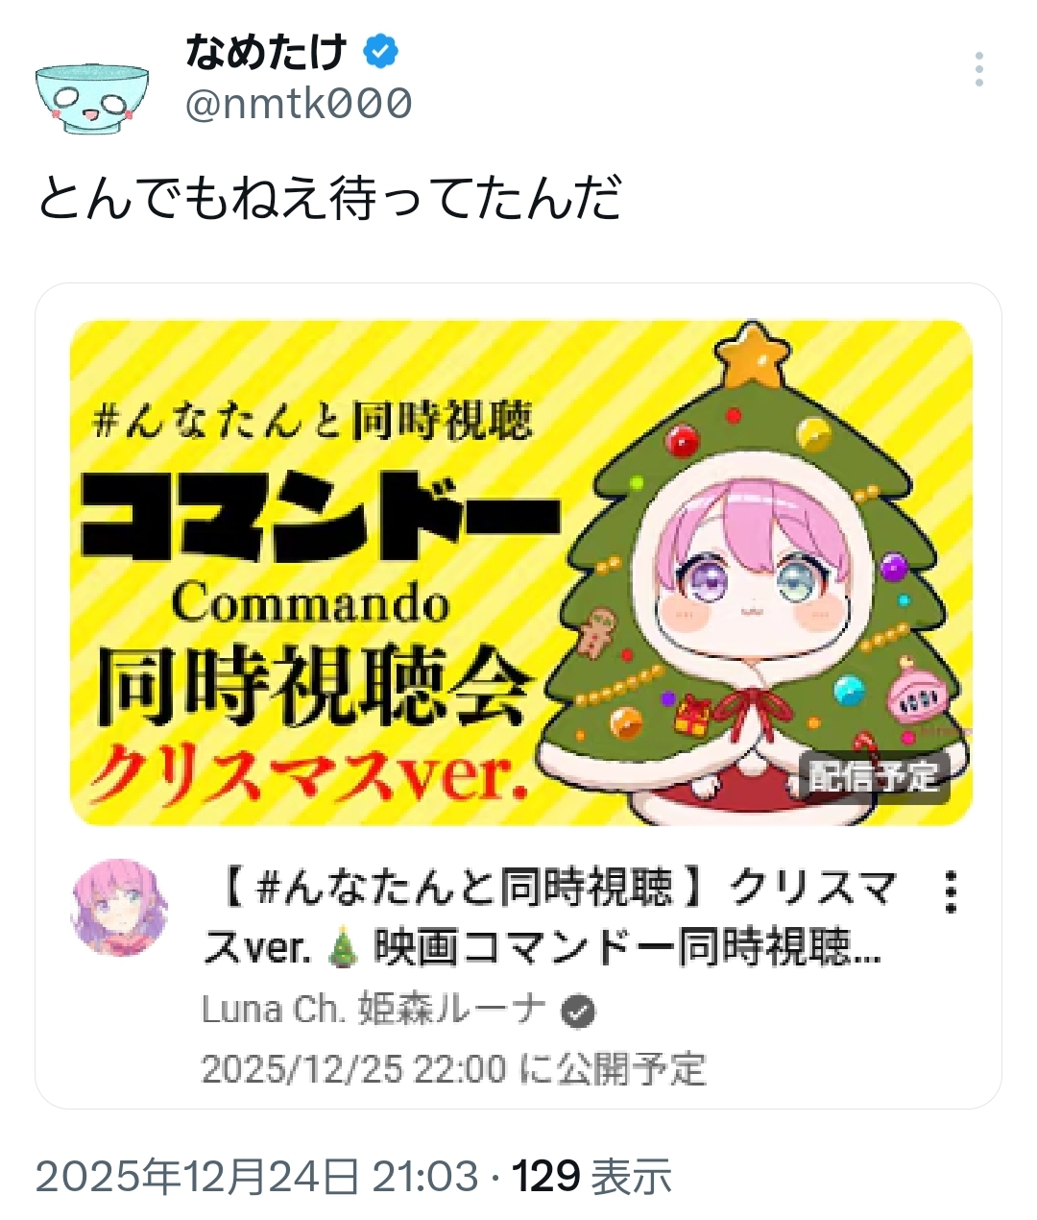The image size is (1037, 1220).
Task: Click the Christmas tree emoji in video title
Action: coord(343,948)
